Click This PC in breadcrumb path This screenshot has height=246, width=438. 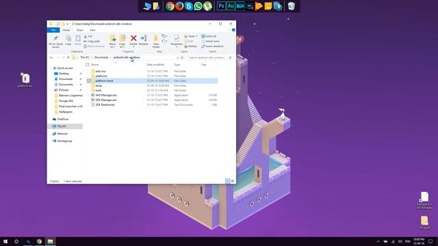85,57
